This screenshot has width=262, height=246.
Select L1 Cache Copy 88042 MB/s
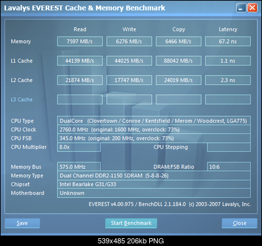179,61
